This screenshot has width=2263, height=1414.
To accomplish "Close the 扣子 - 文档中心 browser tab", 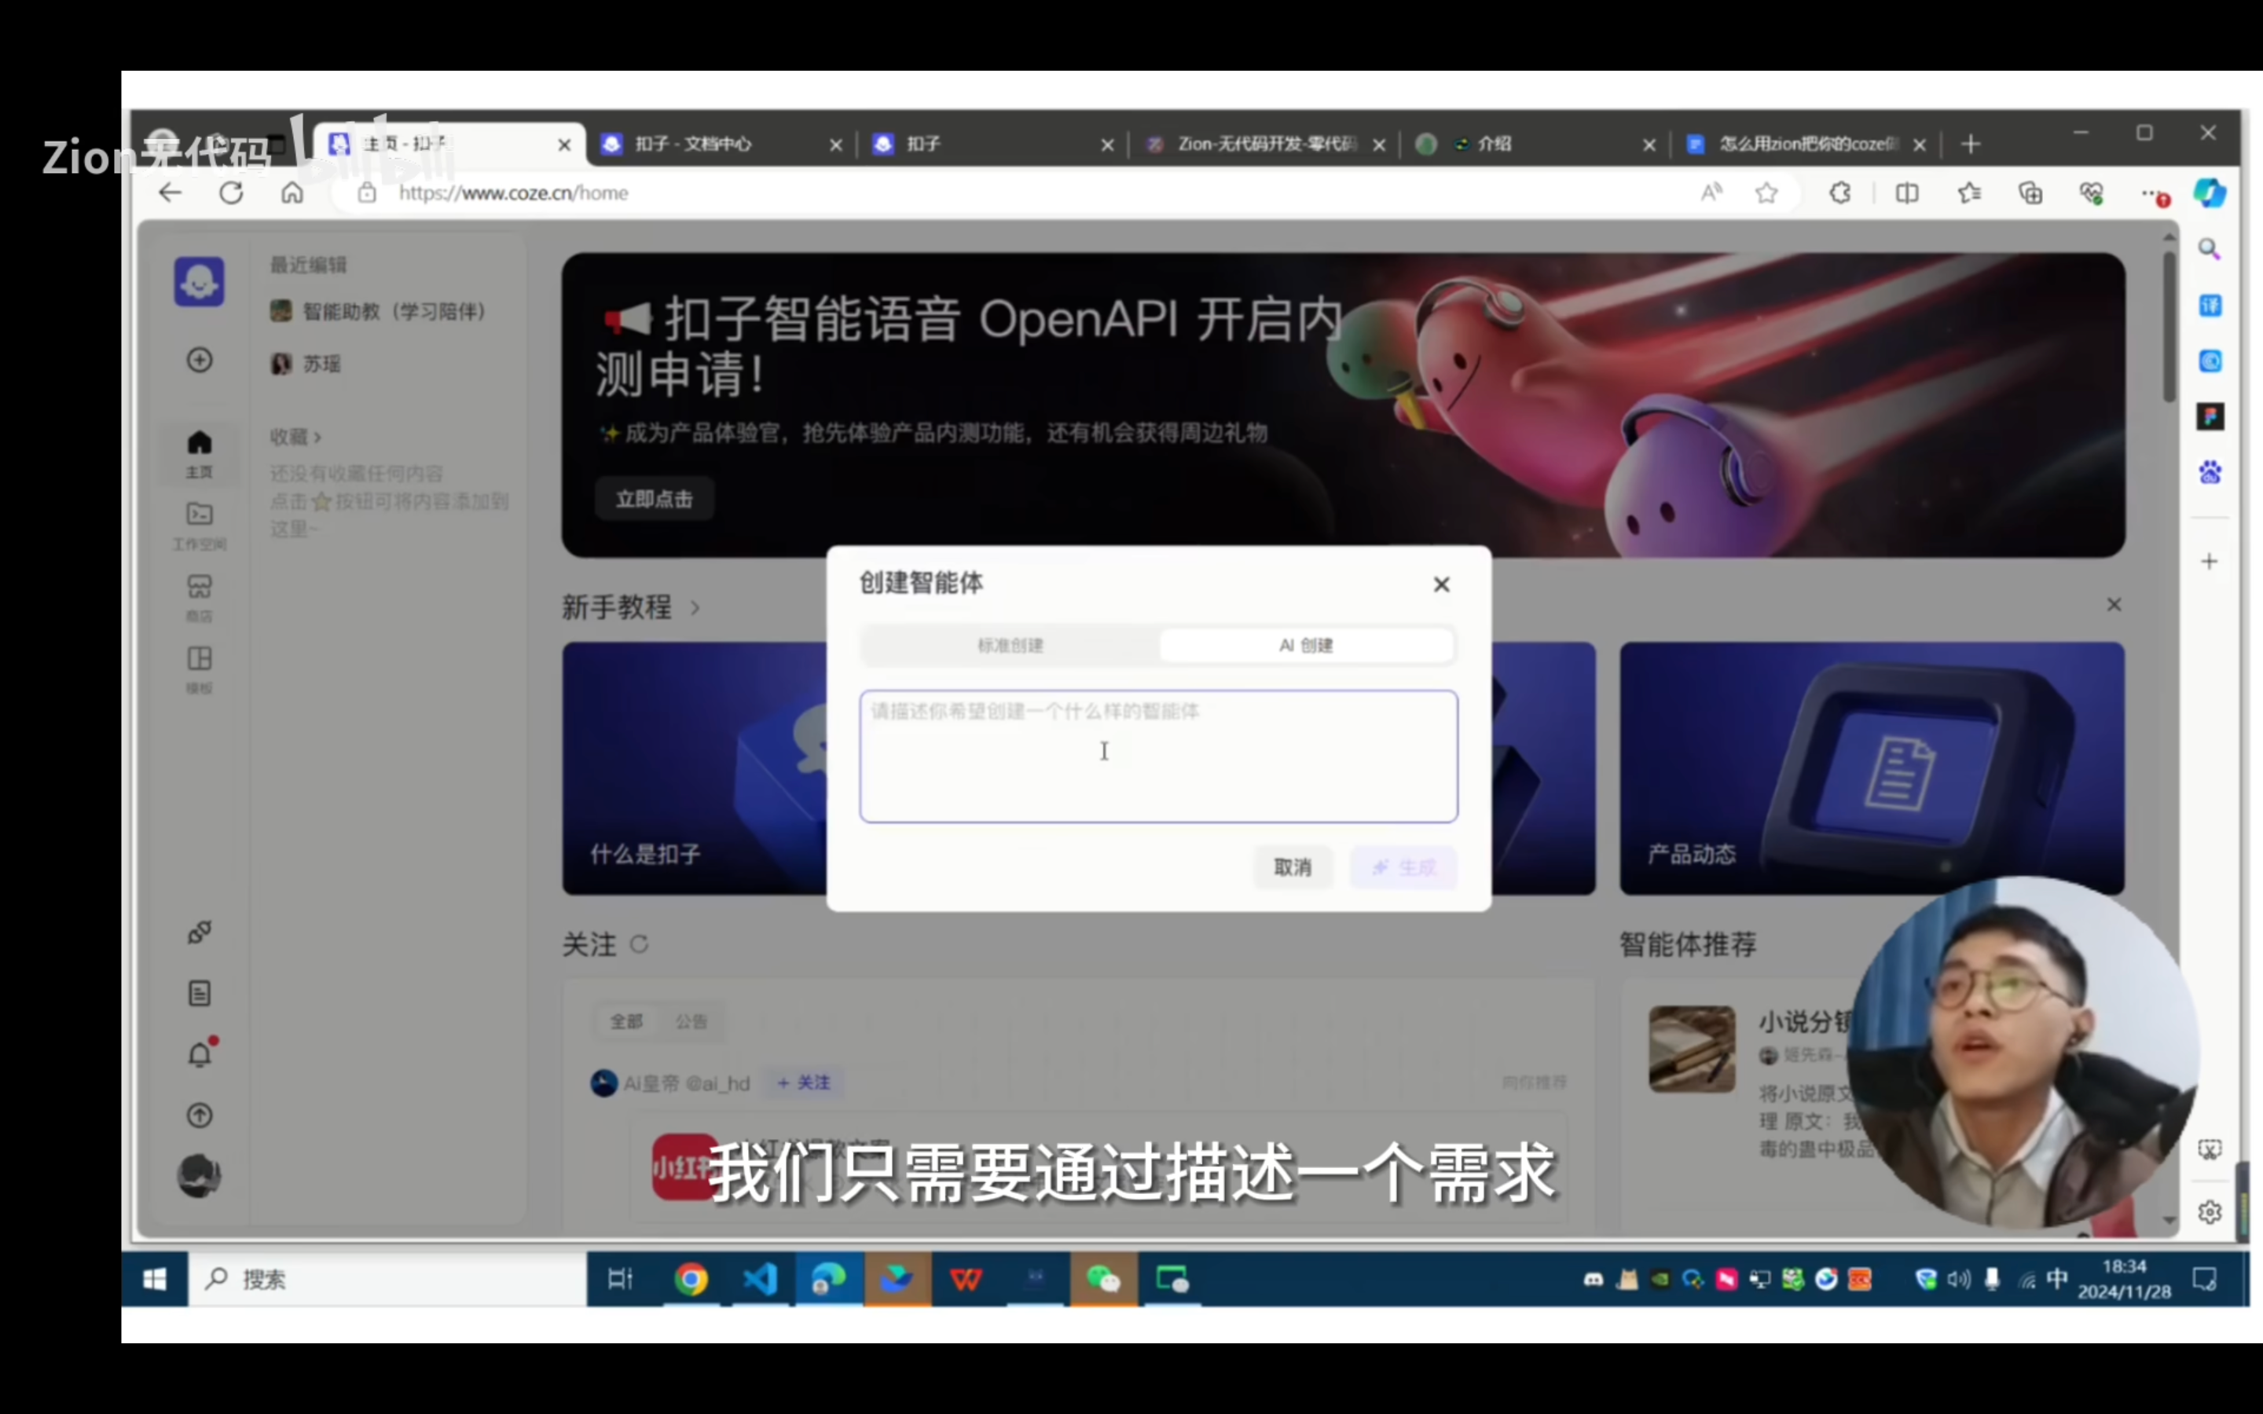I will 836,145.
